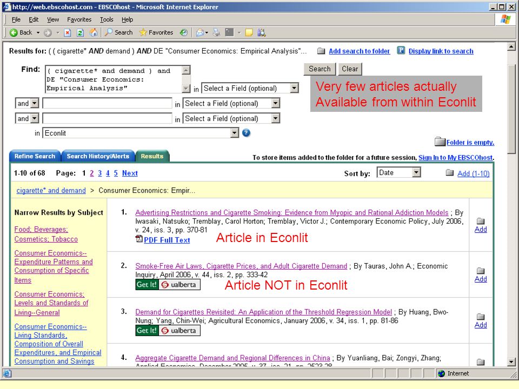This screenshot has height=389, width=519.
Task: Click the Print toolbar icon
Action: tap(216, 32)
